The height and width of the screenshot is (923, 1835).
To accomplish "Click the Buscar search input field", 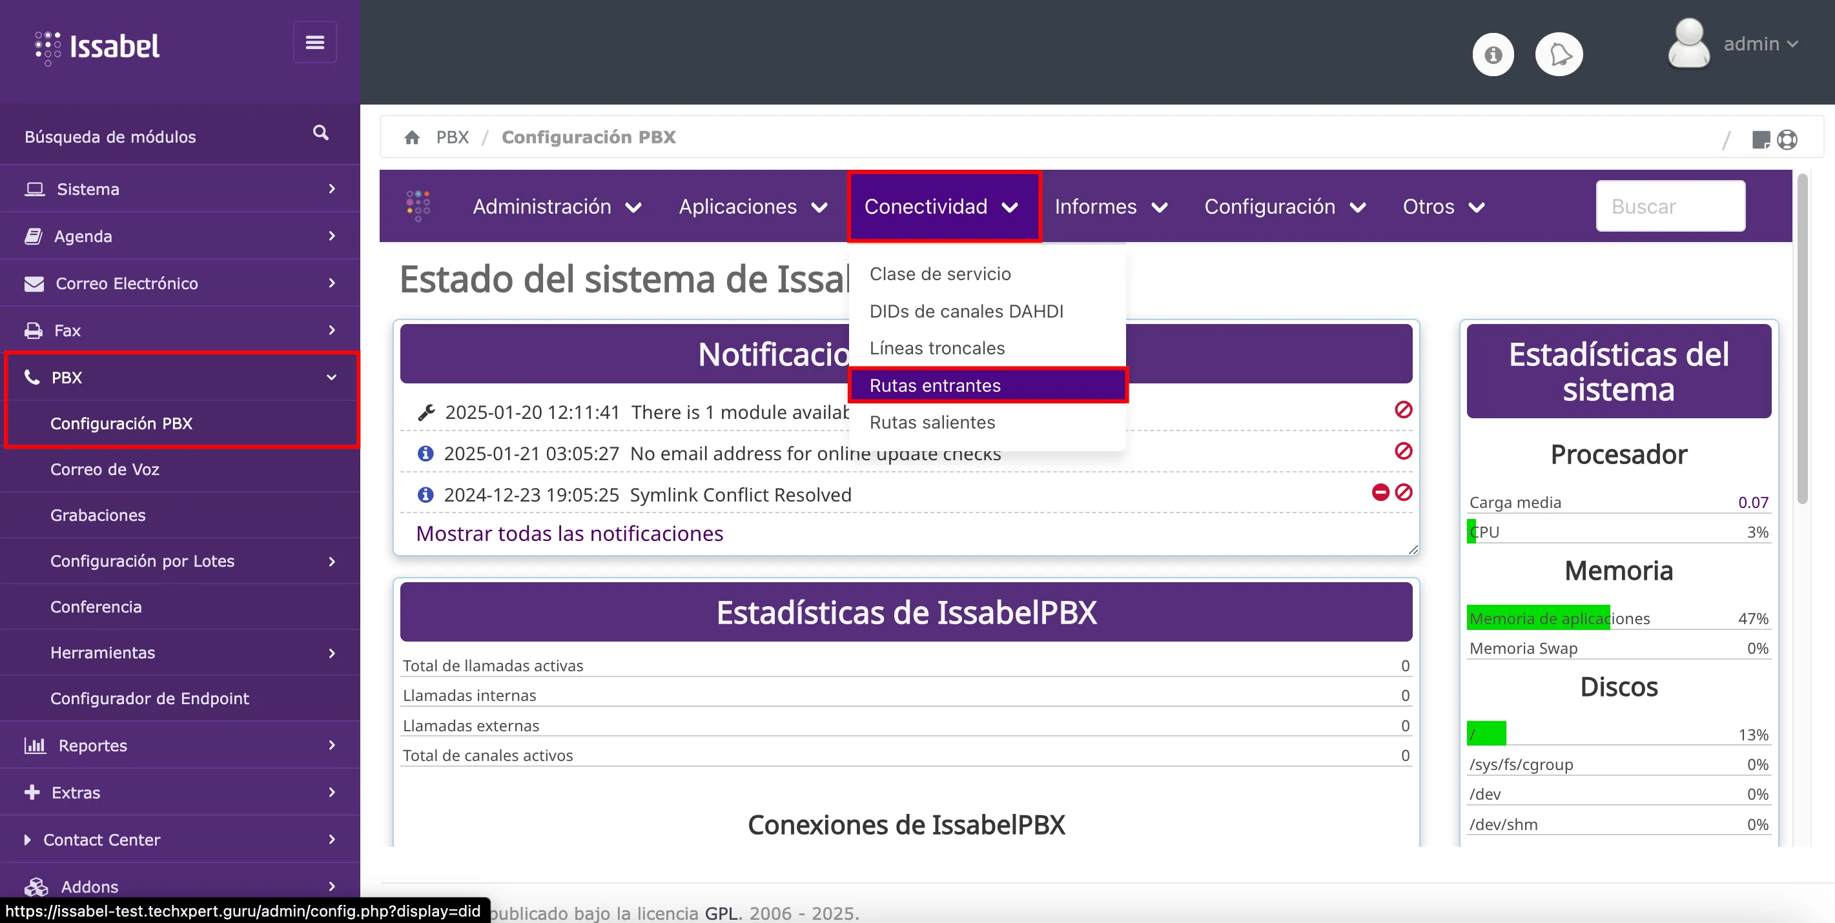I will click(x=1670, y=207).
